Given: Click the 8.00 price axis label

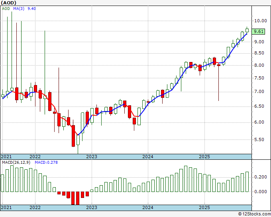Looking at the screenshot, I should (x=259, y=65).
